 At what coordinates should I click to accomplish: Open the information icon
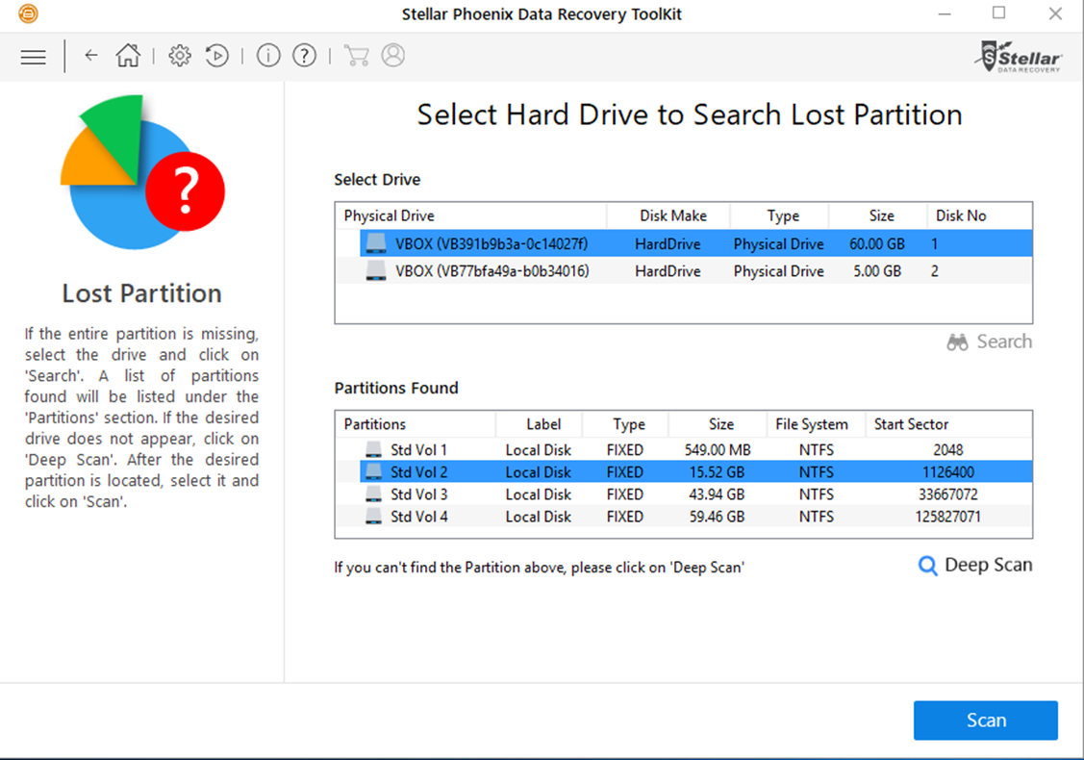pos(268,56)
